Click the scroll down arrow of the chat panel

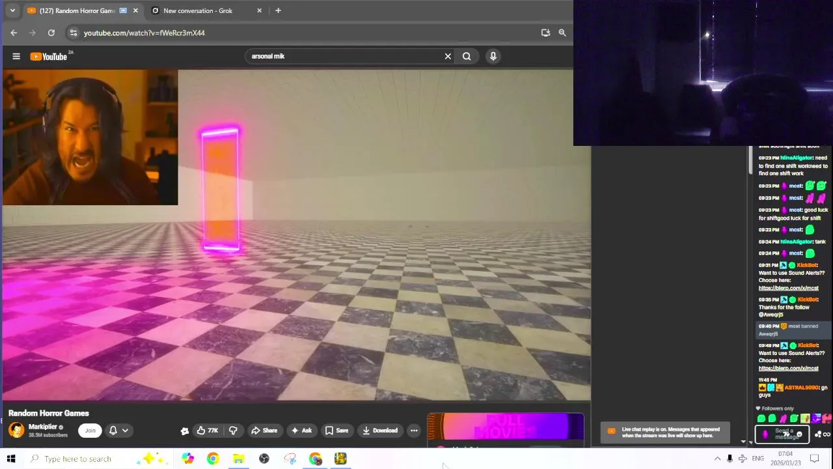click(750, 442)
